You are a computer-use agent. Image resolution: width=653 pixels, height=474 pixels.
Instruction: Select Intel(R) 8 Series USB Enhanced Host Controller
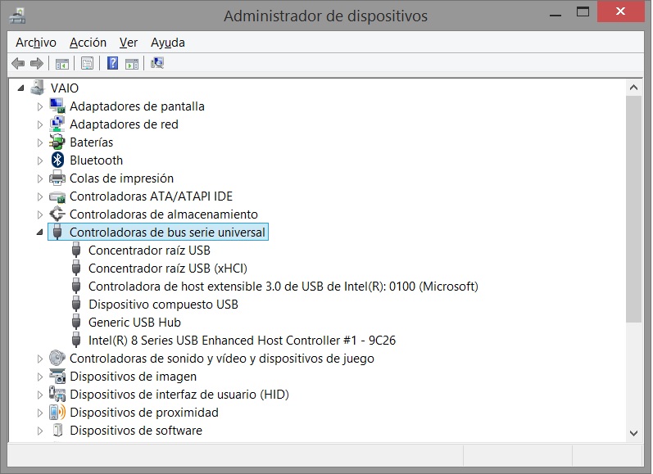coord(242,340)
